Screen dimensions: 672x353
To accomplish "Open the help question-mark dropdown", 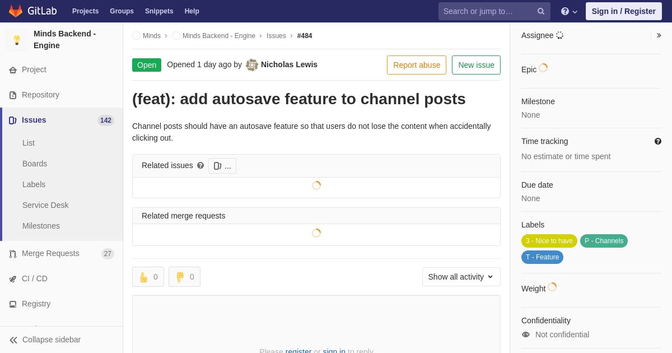I will [x=569, y=11].
